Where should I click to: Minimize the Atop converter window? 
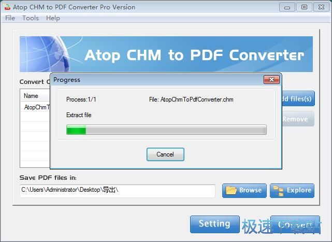287,7
